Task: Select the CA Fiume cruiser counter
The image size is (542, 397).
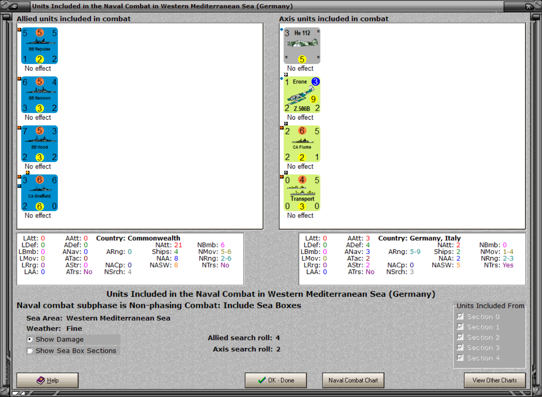Action: click(x=302, y=144)
